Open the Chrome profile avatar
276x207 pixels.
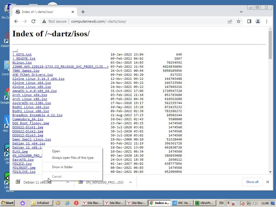click(x=258, y=22)
